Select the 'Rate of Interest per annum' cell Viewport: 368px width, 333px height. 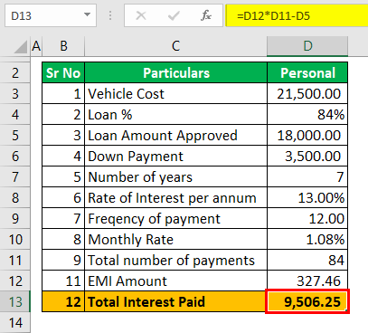(176, 198)
